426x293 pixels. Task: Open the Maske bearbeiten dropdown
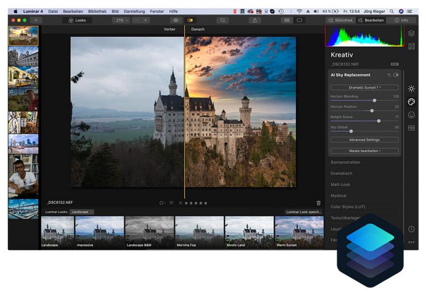point(365,151)
